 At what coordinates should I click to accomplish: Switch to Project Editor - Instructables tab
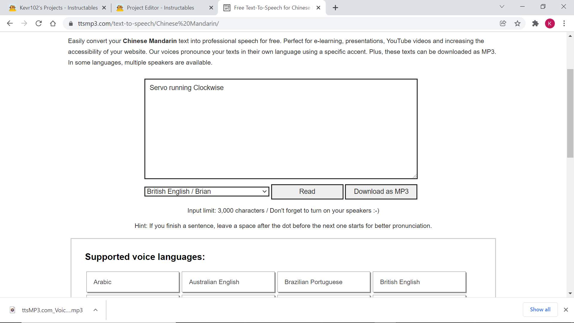pyautogui.click(x=160, y=8)
